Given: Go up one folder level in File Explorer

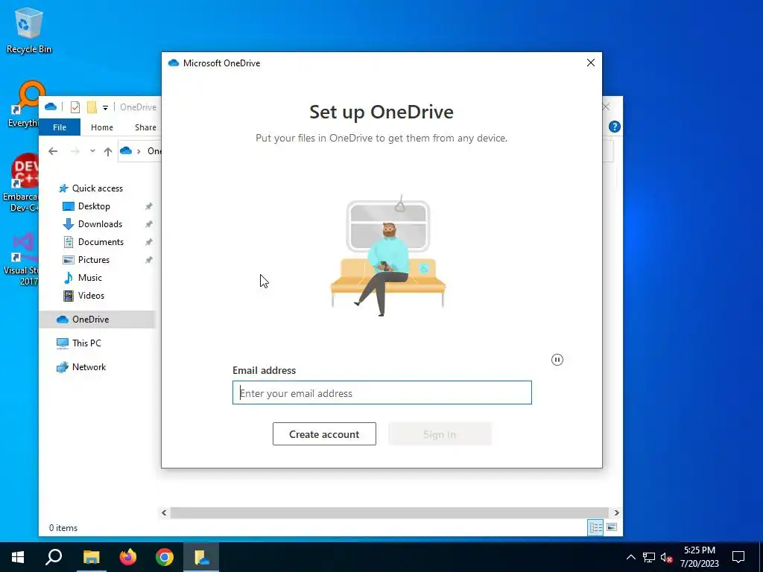Looking at the screenshot, I should (x=108, y=151).
